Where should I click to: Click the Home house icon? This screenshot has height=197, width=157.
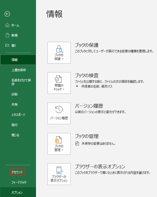point(7,25)
